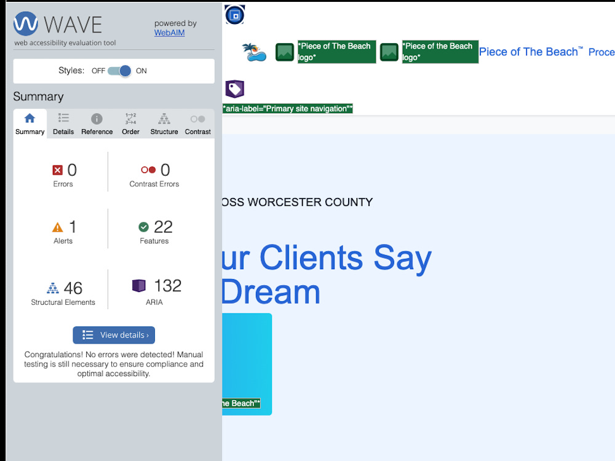Switch to the Summary tab

(30, 124)
